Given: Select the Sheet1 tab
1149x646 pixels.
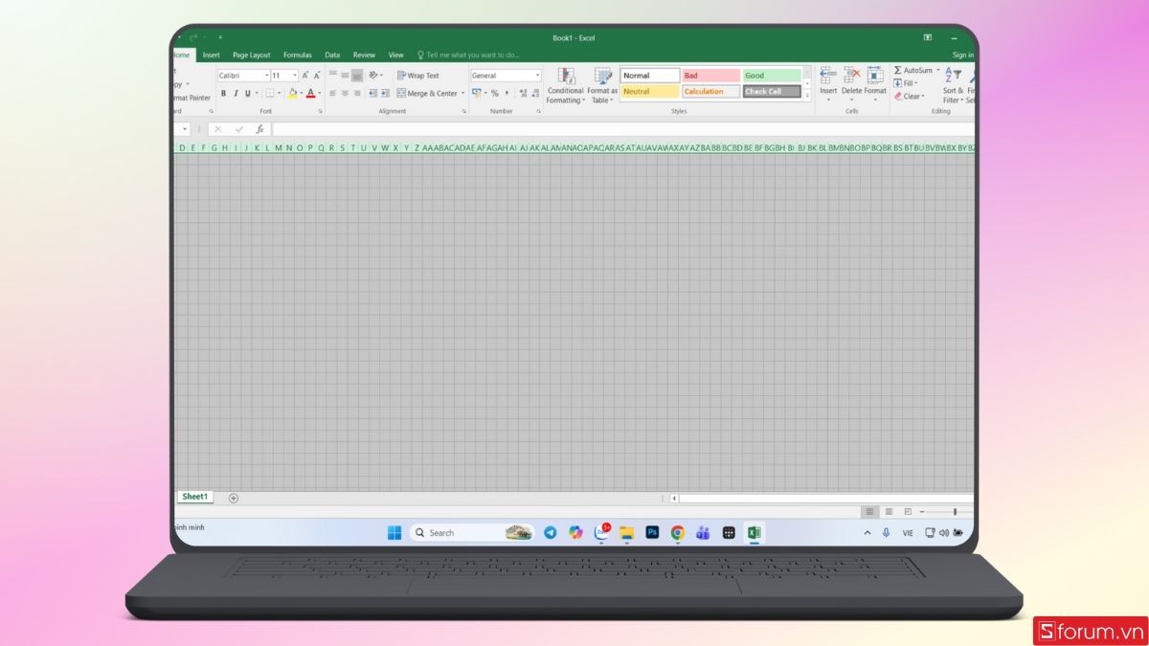Looking at the screenshot, I should (x=195, y=497).
